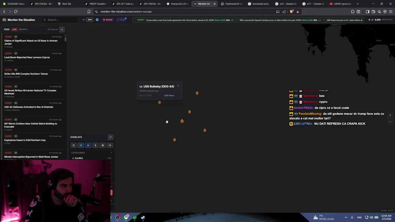395x222 pixels.
Task: Toggle the browser sidebar panel
Action: (368, 12)
